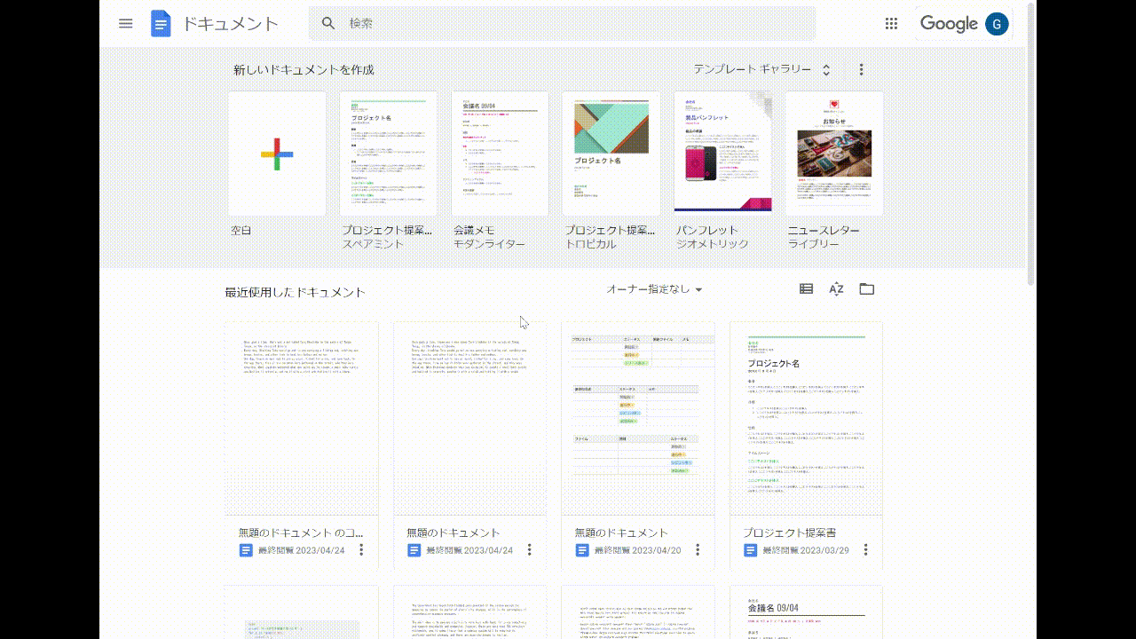Open the Google apps grid
This screenshot has width=1136, height=639.
(x=892, y=24)
